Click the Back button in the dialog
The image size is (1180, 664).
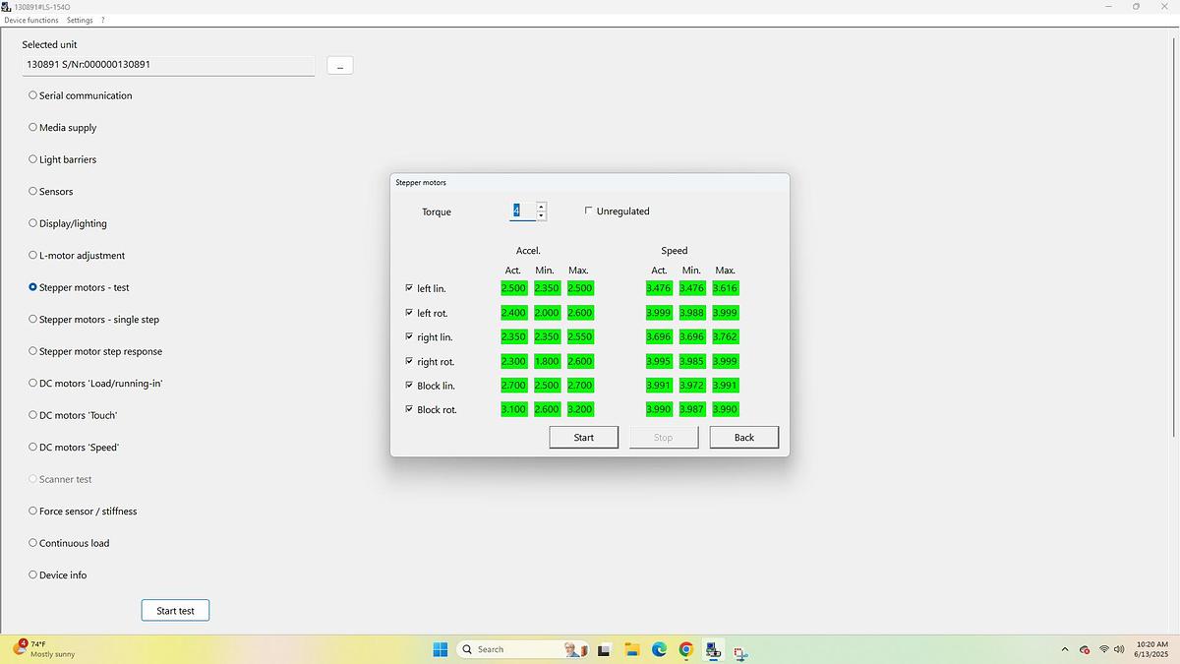click(743, 437)
